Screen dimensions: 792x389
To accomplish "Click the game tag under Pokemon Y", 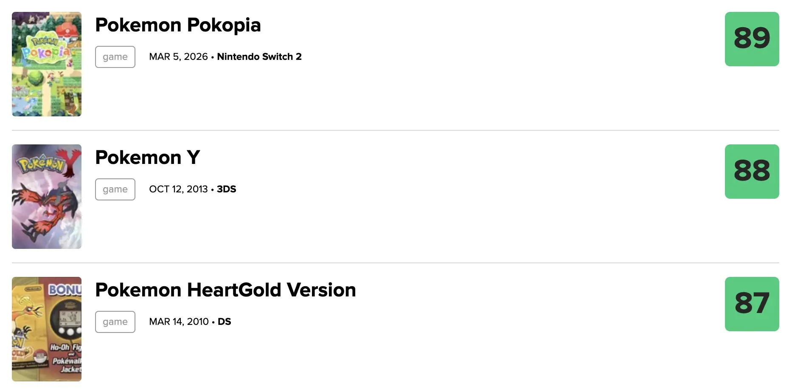I will coord(115,189).
